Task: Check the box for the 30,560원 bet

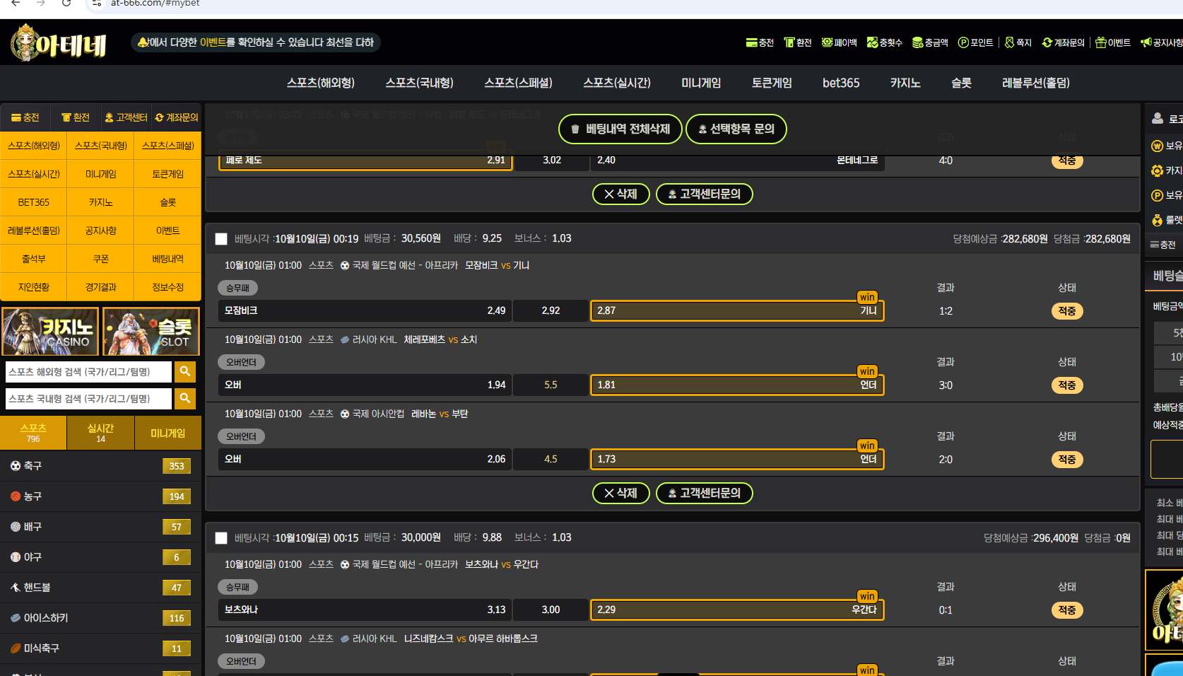Action: pyautogui.click(x=221, y=239)
